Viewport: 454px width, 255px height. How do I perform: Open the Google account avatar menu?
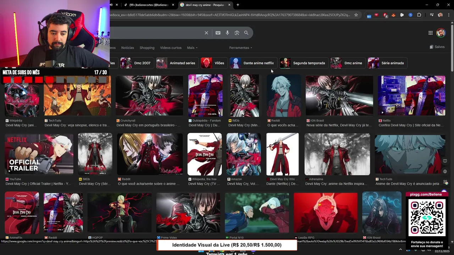pos(441,33)
